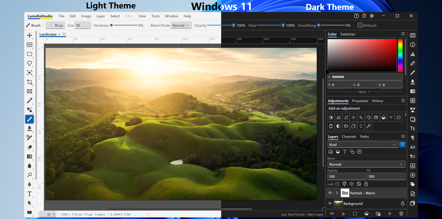Add Brightness/Contrast adjustment sun icon
This screenshot has width=442, height=219.
(331, 117)
